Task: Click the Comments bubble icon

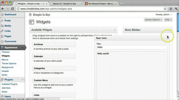Action: 2,41
